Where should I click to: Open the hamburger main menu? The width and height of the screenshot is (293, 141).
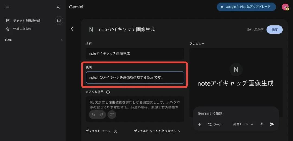(x=8, y=7)
